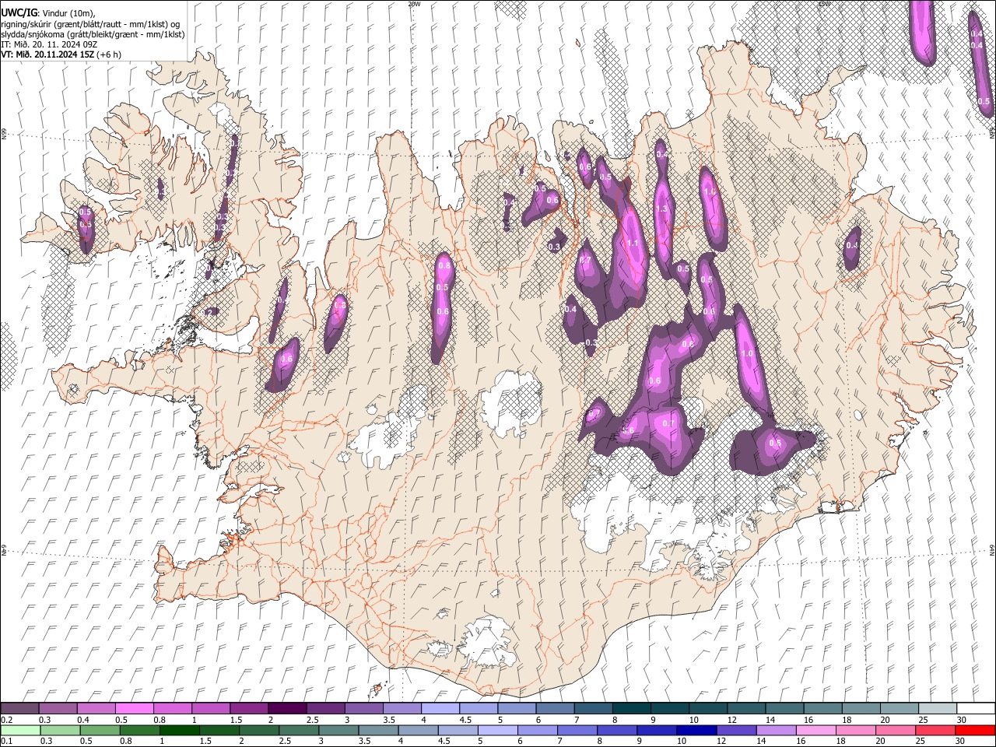996x747 pixels.
Task: Click the '(+6 h)' forecast offset text
Action: point(110,54)
